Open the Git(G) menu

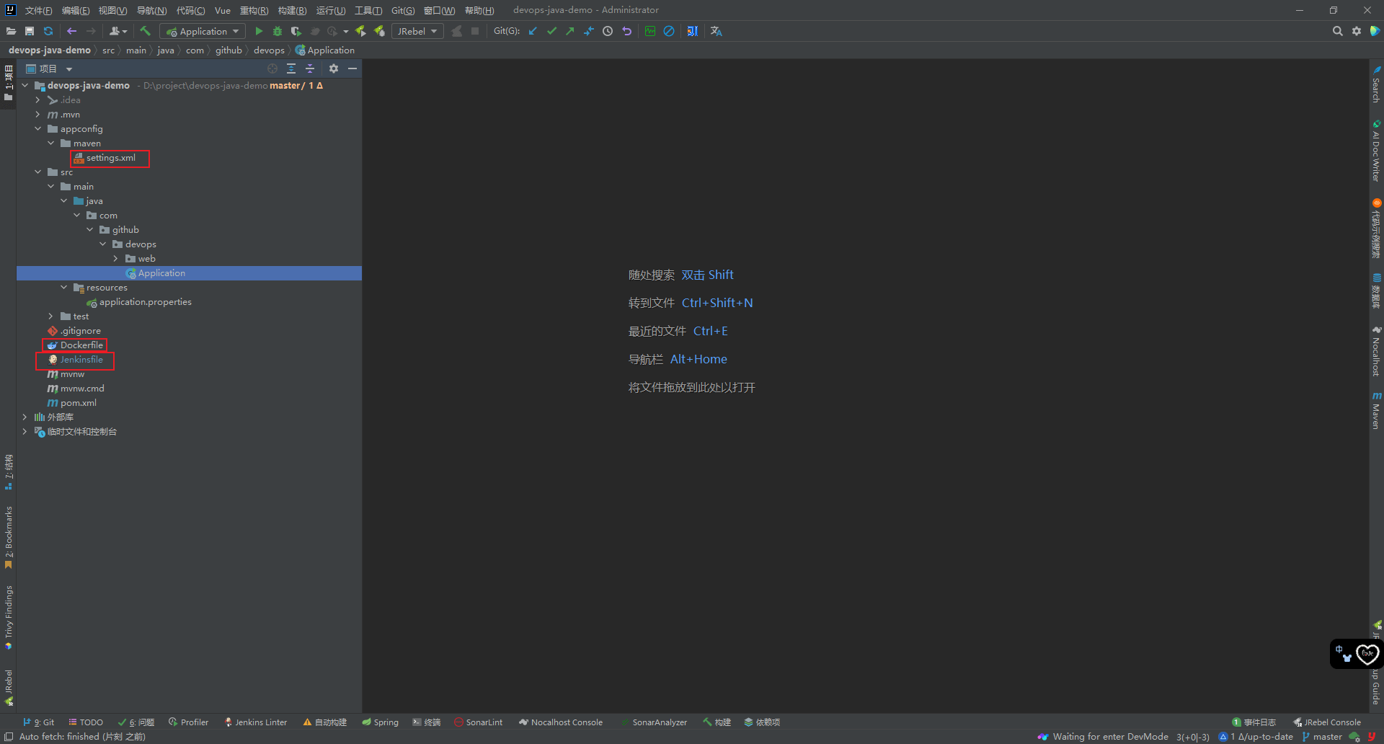[x=403, y=10]
